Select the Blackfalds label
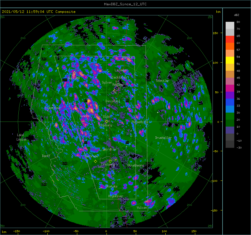251x235 pixels. [119, 77]
